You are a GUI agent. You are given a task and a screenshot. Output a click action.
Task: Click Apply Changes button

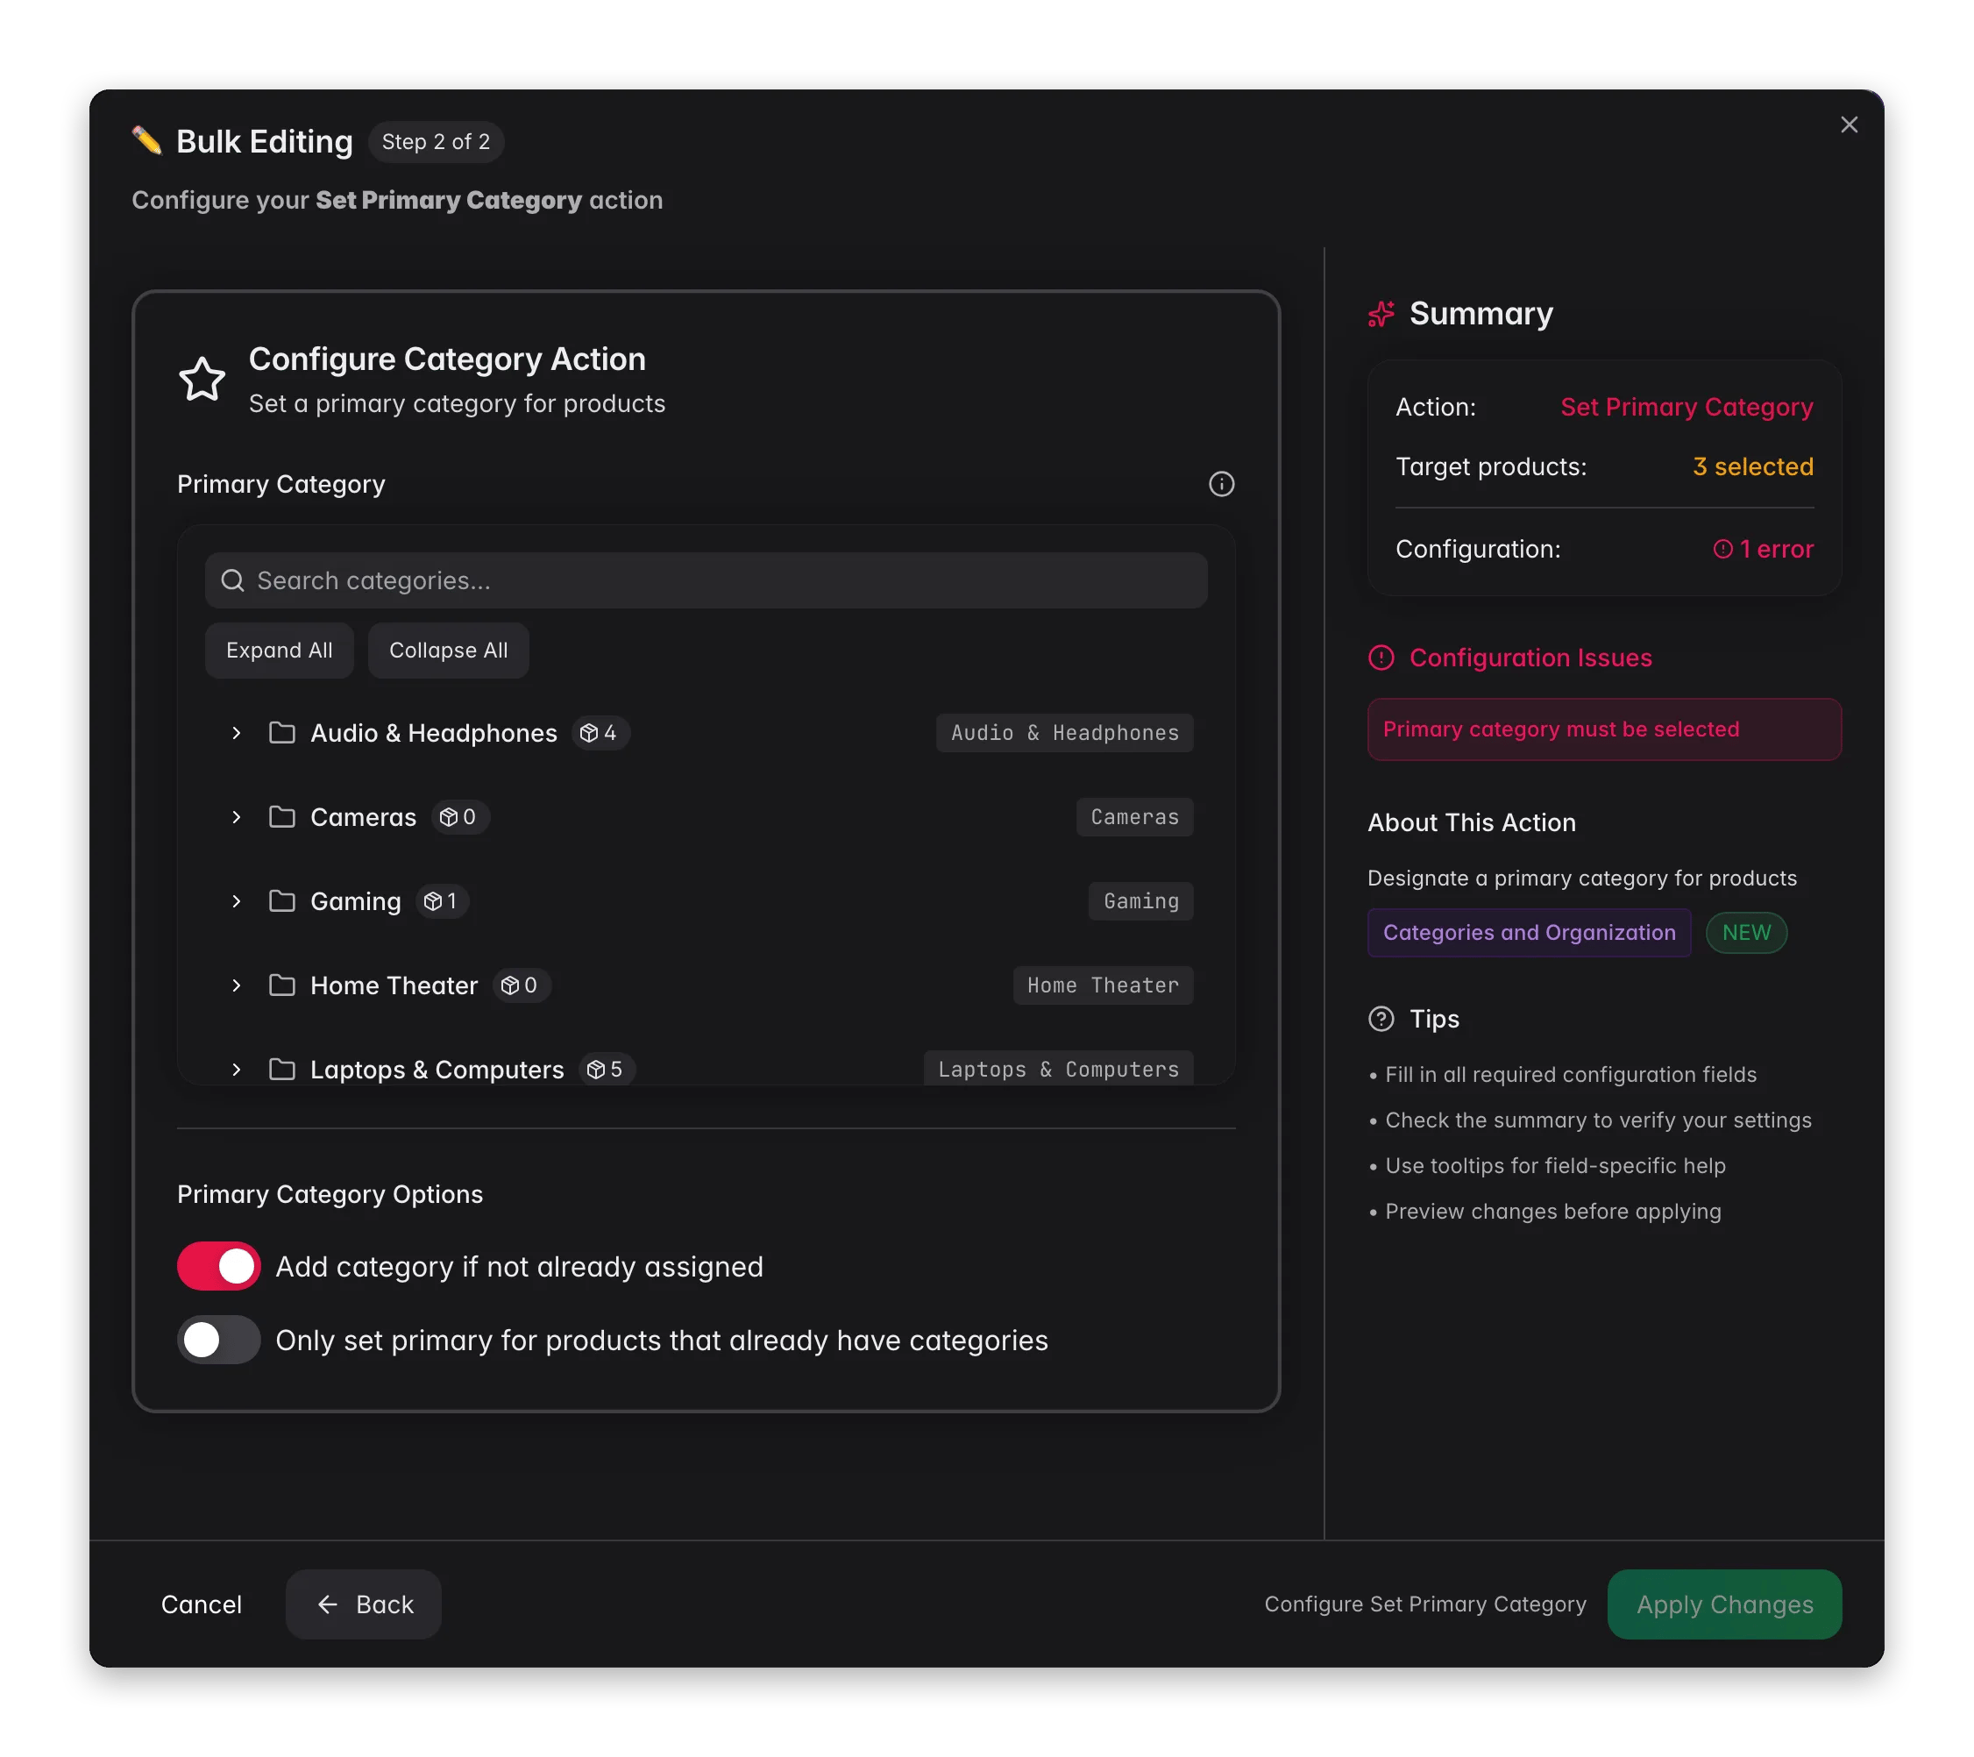click(x=1724, y=1604)
